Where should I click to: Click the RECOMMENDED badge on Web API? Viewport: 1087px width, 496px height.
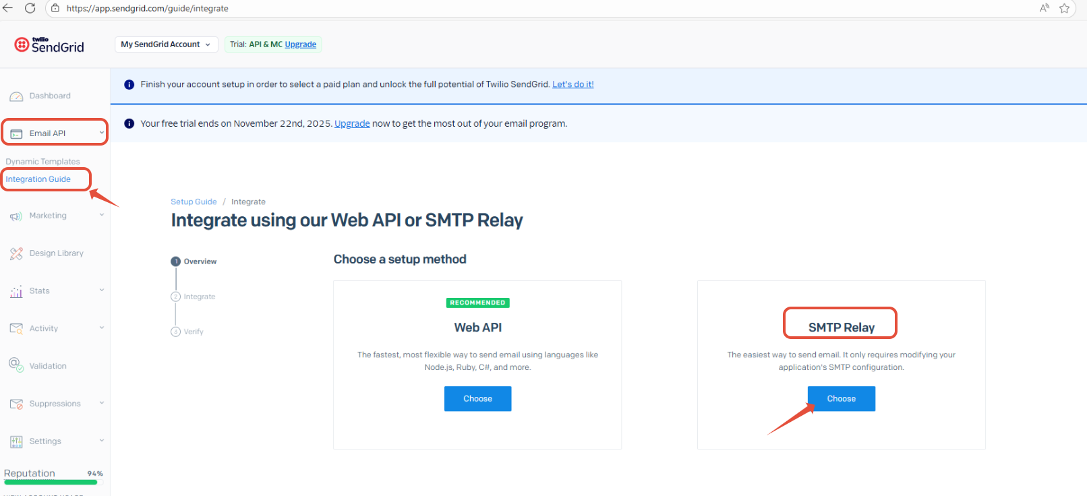coord(477,303)
